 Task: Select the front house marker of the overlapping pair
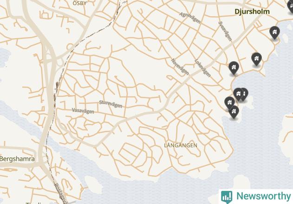[238, 94]
